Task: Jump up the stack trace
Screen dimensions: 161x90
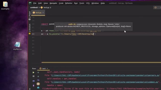Action: pyautogui.click(x=38, y=72)
